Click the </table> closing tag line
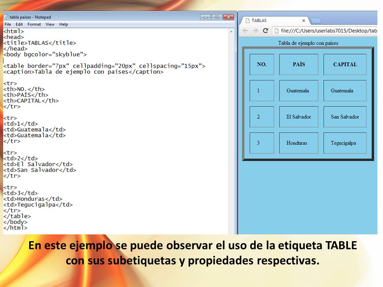The height and width of the screenshot is (287, 383). click(17, 216)
